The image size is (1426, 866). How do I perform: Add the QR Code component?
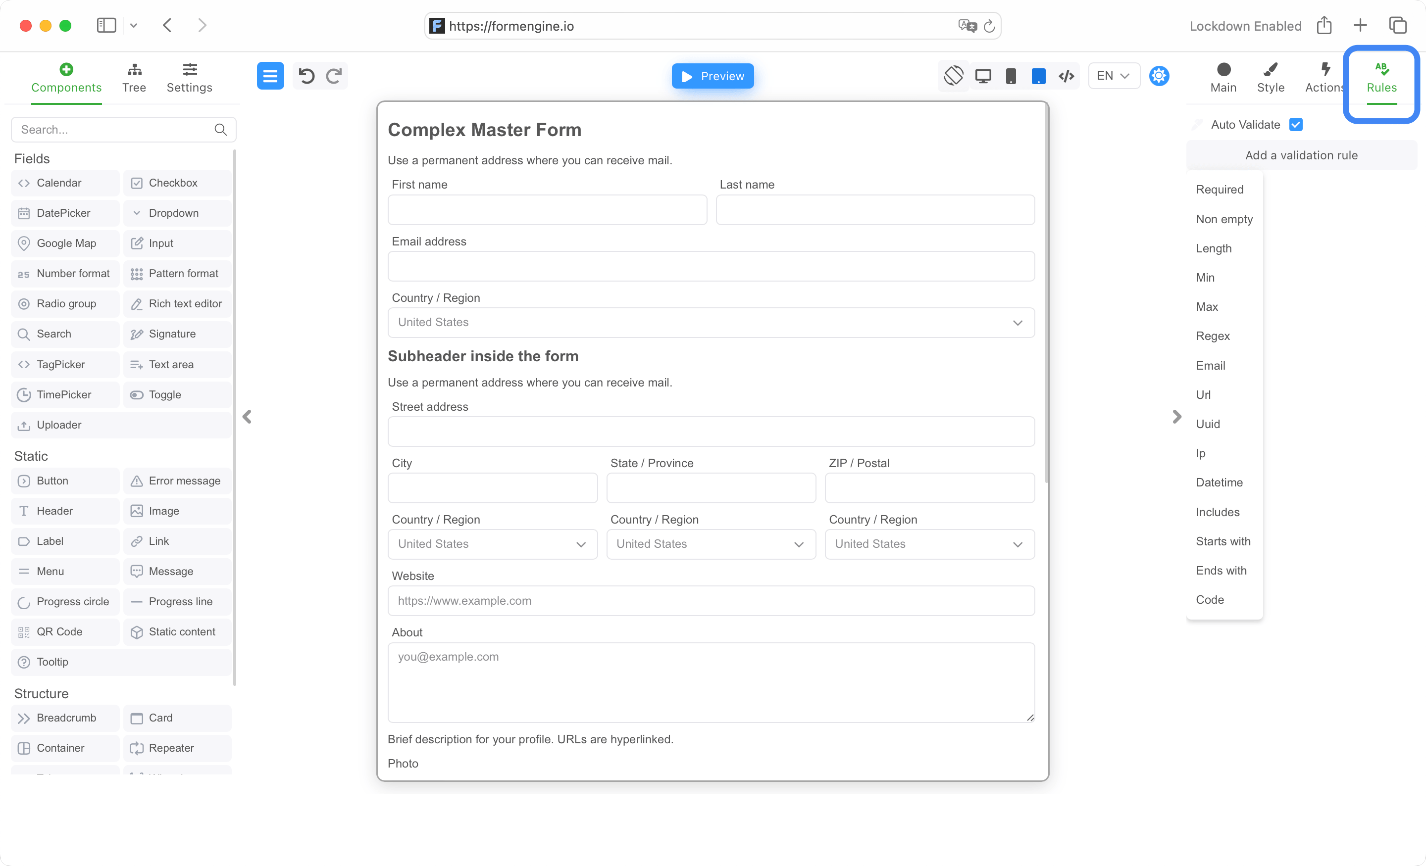click(65, 632)
